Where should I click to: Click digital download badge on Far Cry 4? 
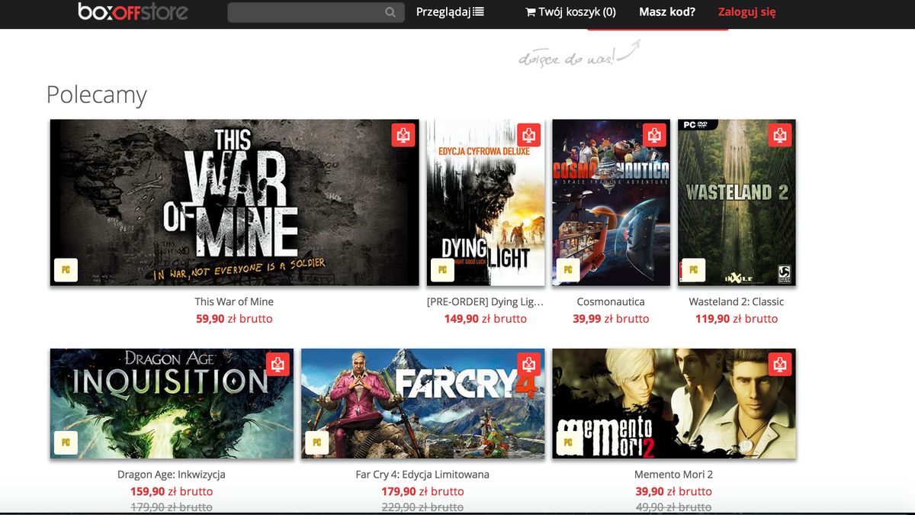tap(528, 365)
